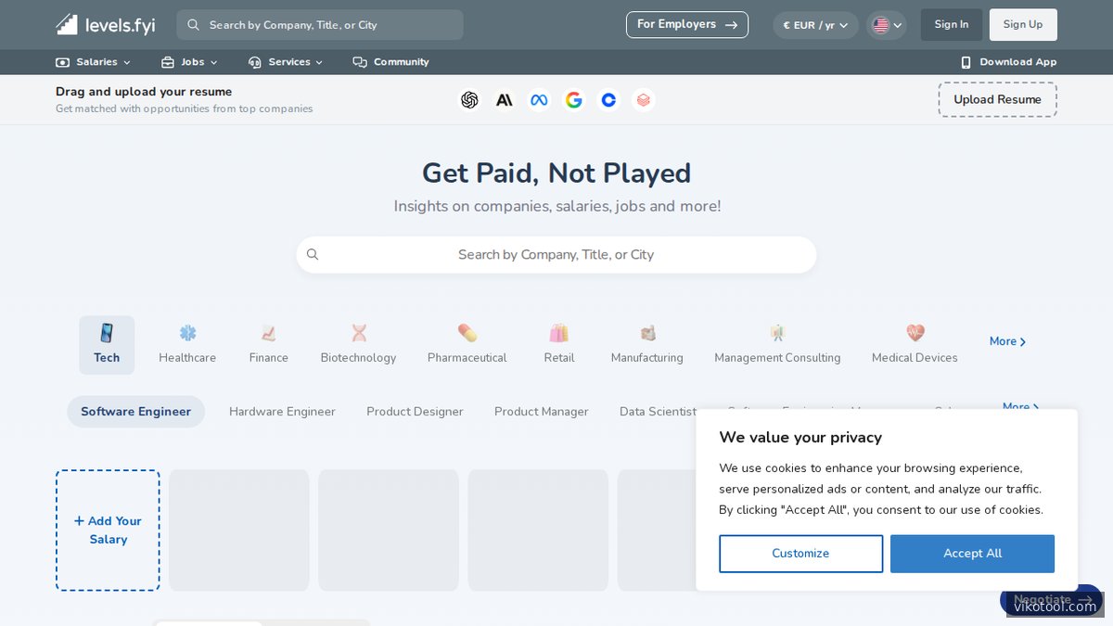Click the Finance industry icon

click(268, 332)
